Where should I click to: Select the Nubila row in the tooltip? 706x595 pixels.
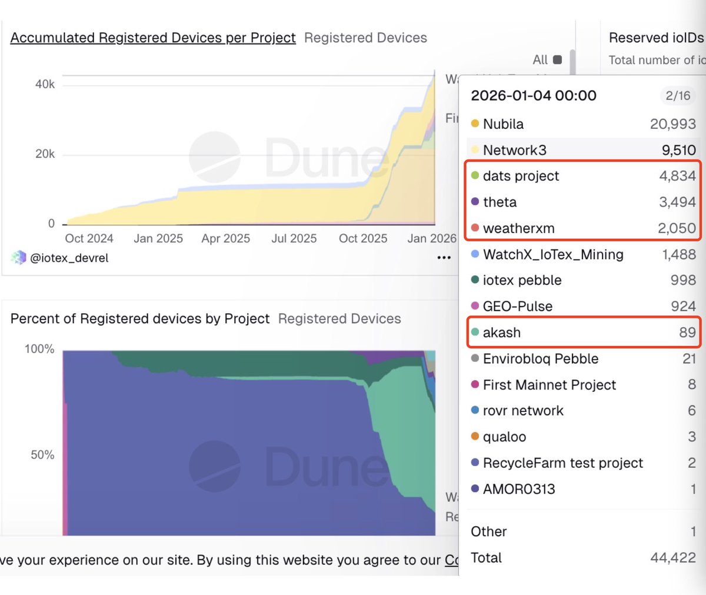point(583,124)
